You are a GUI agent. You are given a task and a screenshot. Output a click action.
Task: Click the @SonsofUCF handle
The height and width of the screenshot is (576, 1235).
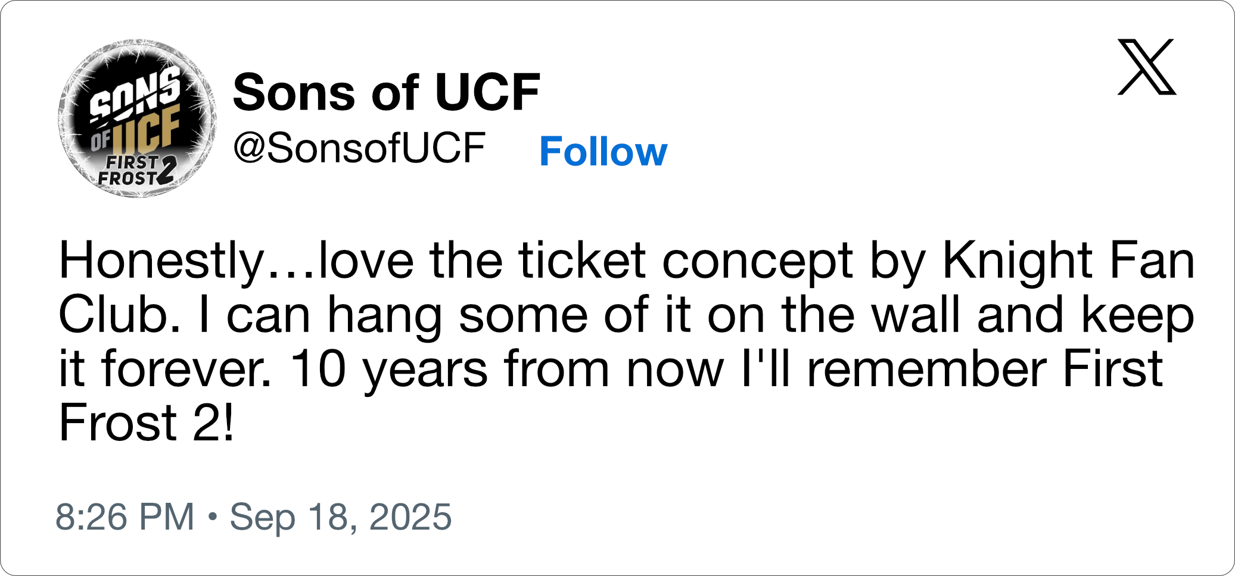[x=359, y=148]
